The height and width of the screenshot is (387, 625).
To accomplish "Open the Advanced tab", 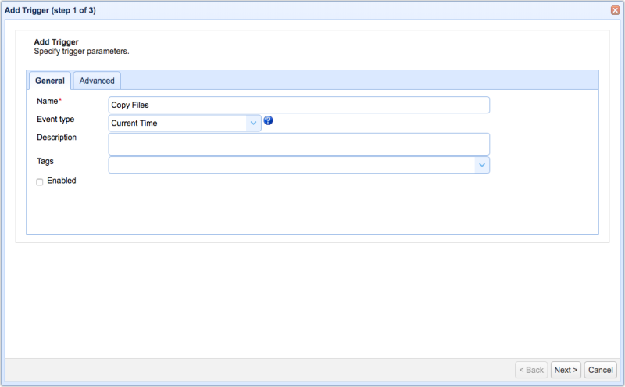I will click(97, 81).
